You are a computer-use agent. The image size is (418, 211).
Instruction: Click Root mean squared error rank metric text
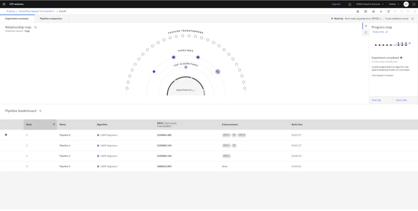tap(364, 19)
